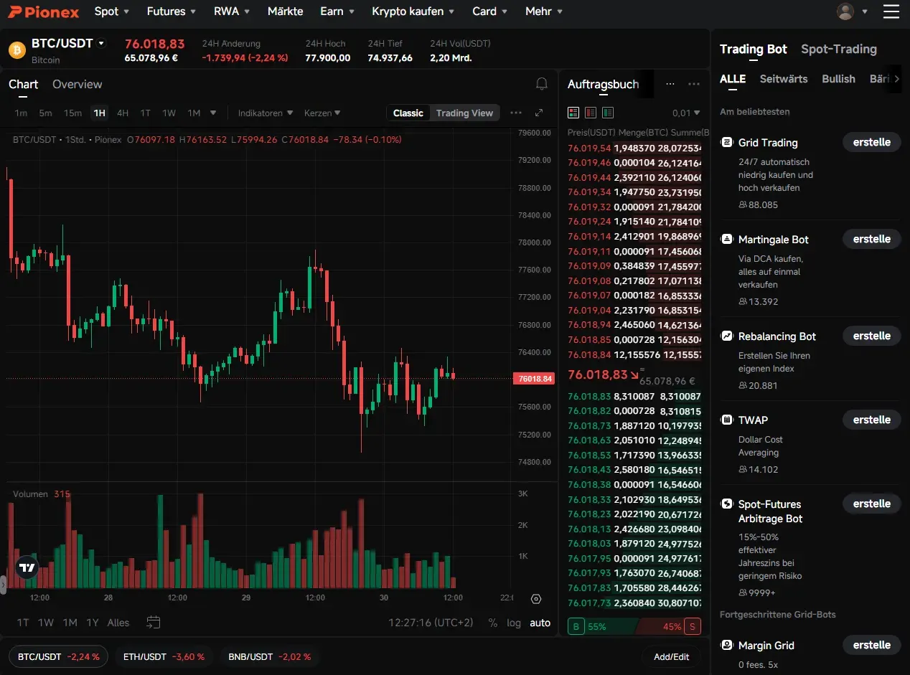This screenshot has width=910, height=675.
Task: Open the Futures dropdown menu
Action: 172,11
